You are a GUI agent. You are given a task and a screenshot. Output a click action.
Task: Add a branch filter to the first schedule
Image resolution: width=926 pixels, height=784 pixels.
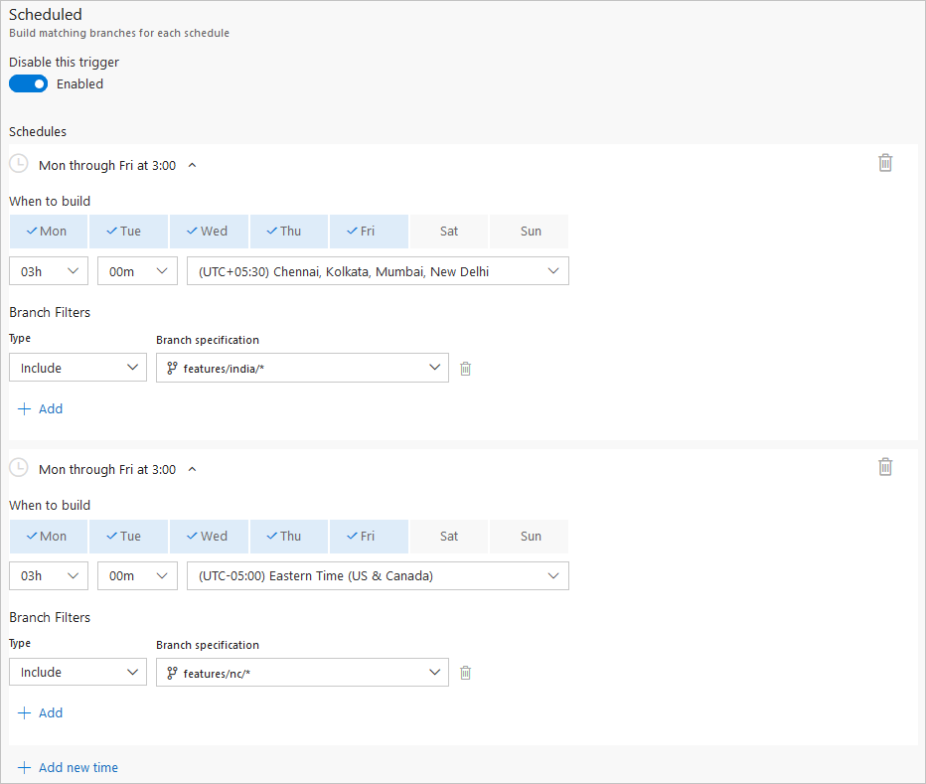pyautogui.click(x=41, y=408)
